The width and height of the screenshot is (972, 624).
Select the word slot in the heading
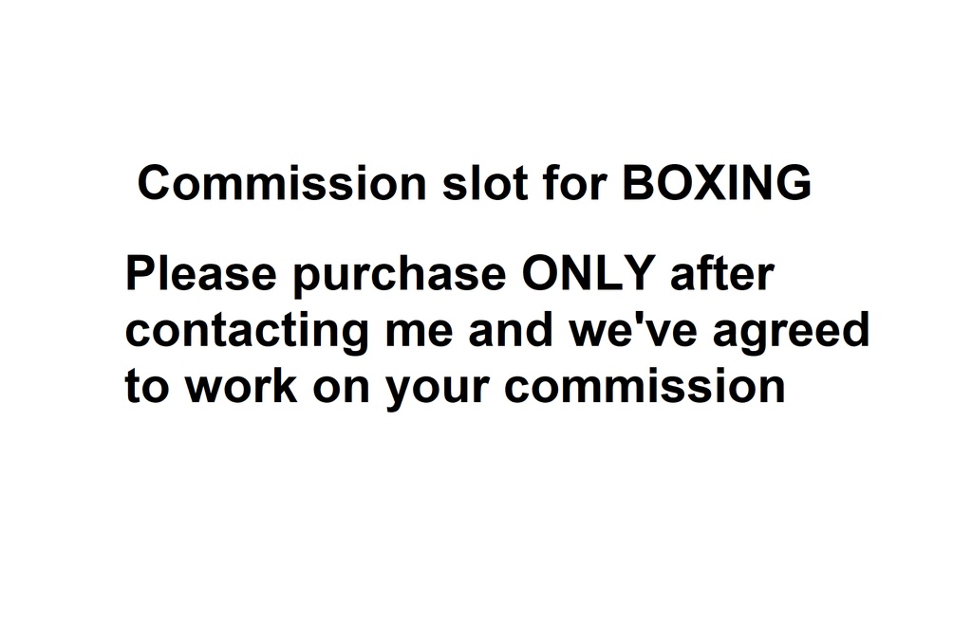pyautogui.click(x=485, y=183)
